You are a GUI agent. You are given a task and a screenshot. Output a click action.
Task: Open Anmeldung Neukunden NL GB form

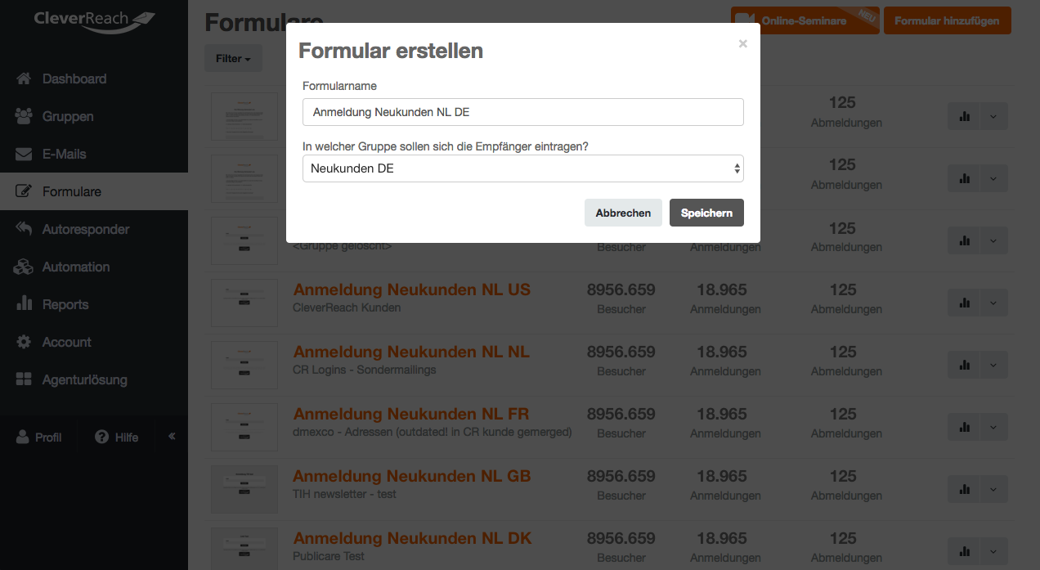pos(412,476)
